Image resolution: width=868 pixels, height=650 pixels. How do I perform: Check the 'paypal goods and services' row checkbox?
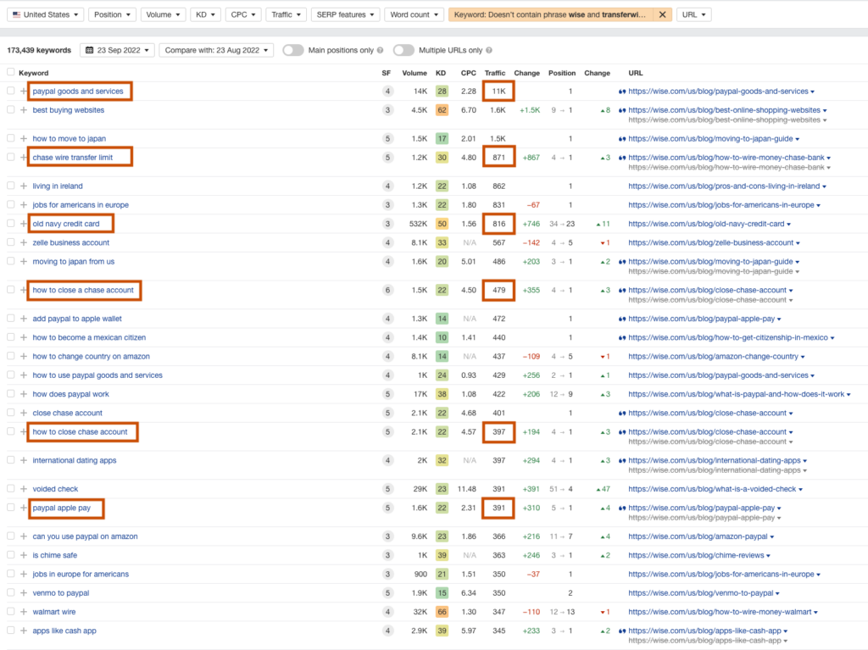click(10, 91)
